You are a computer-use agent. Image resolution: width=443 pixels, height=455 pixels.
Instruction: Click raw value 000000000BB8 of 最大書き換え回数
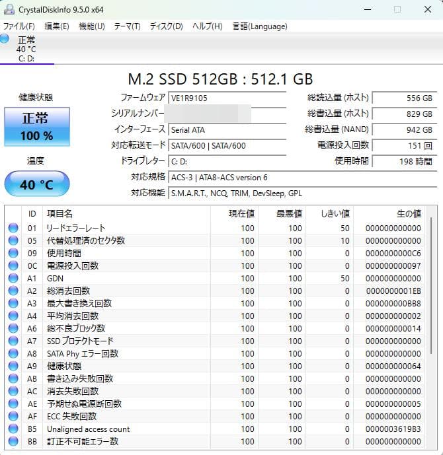coord(393,304)
